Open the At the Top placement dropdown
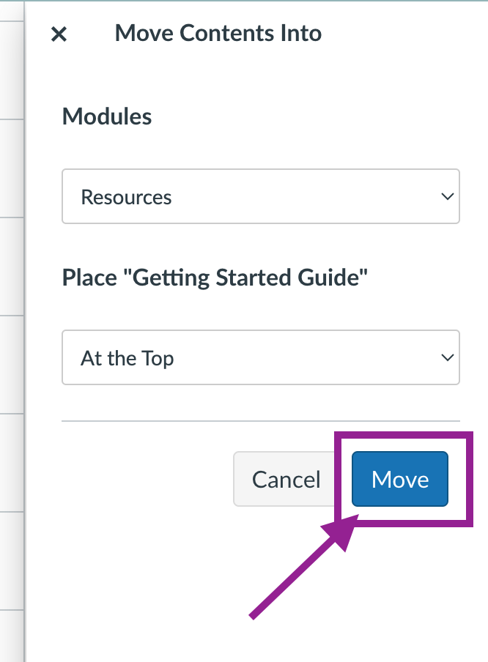Viewport: 488px width, 662px height. (x=261, y=357)
